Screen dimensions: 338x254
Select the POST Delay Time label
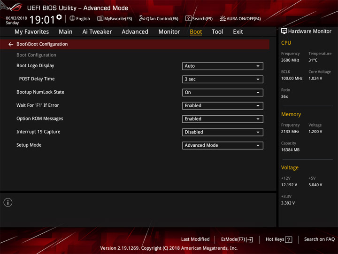point(37,79)
